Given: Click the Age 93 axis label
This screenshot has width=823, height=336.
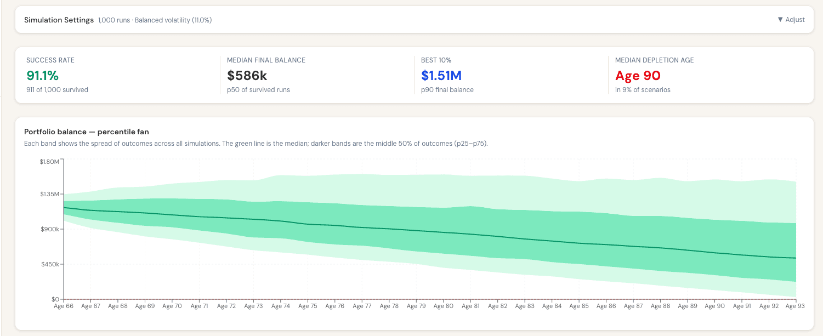Looking at the screenshot, I should [x=795, y=306].
